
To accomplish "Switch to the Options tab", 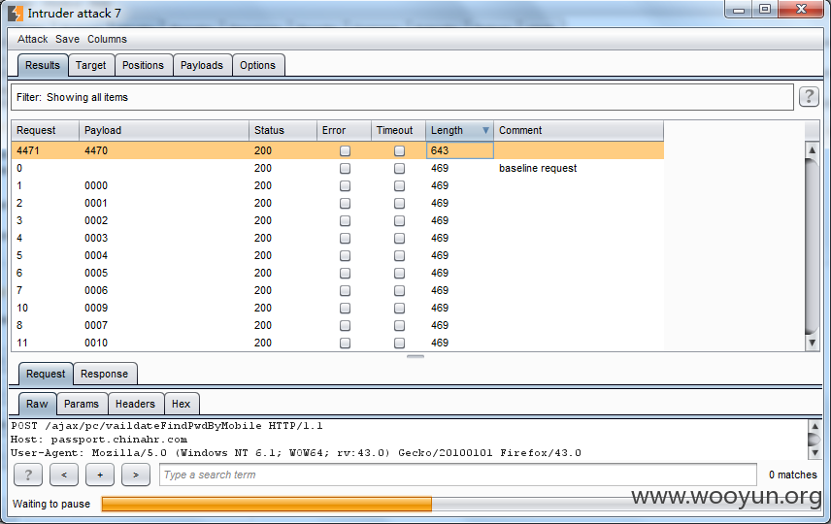I will [257, 65].
